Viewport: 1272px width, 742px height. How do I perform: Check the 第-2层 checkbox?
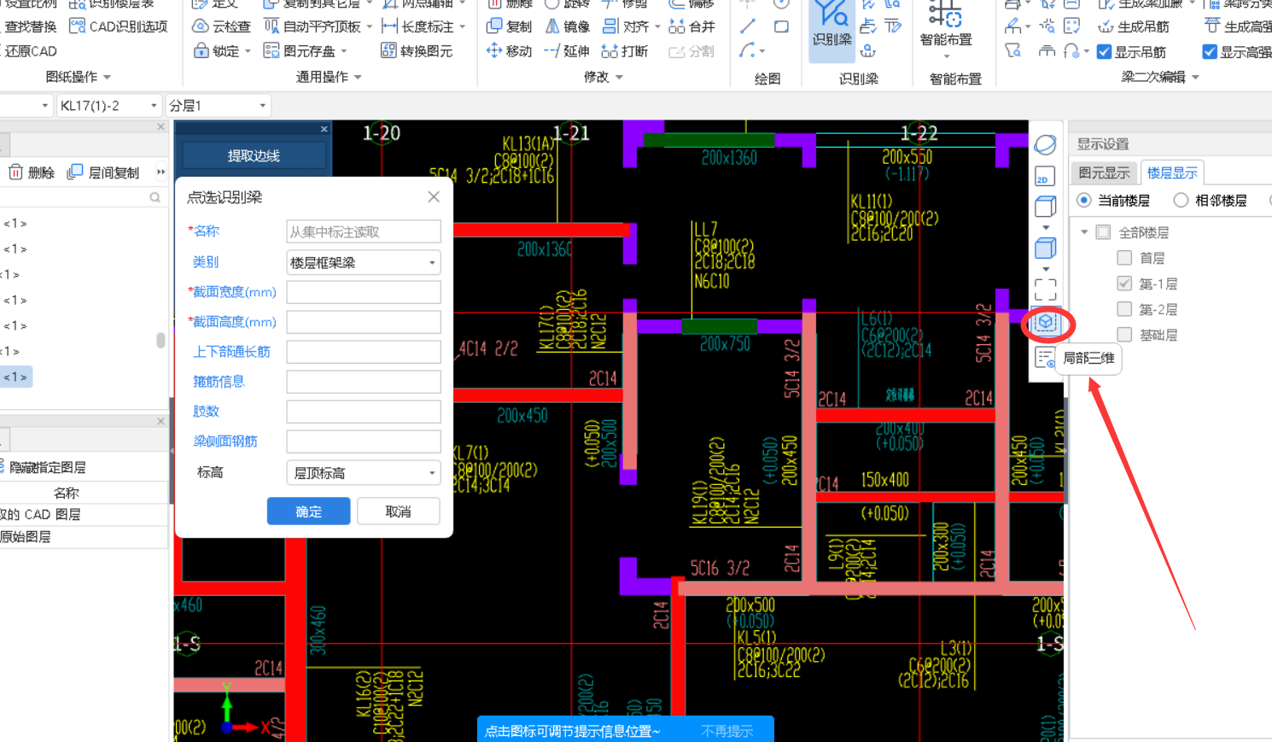1124,309
